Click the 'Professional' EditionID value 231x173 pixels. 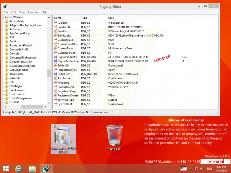coord(115,66)
